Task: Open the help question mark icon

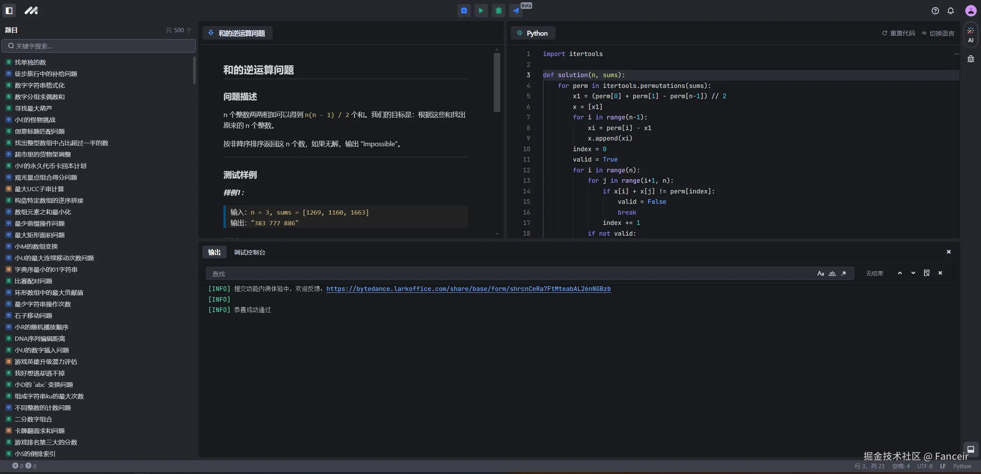Action: coord(935,11)
